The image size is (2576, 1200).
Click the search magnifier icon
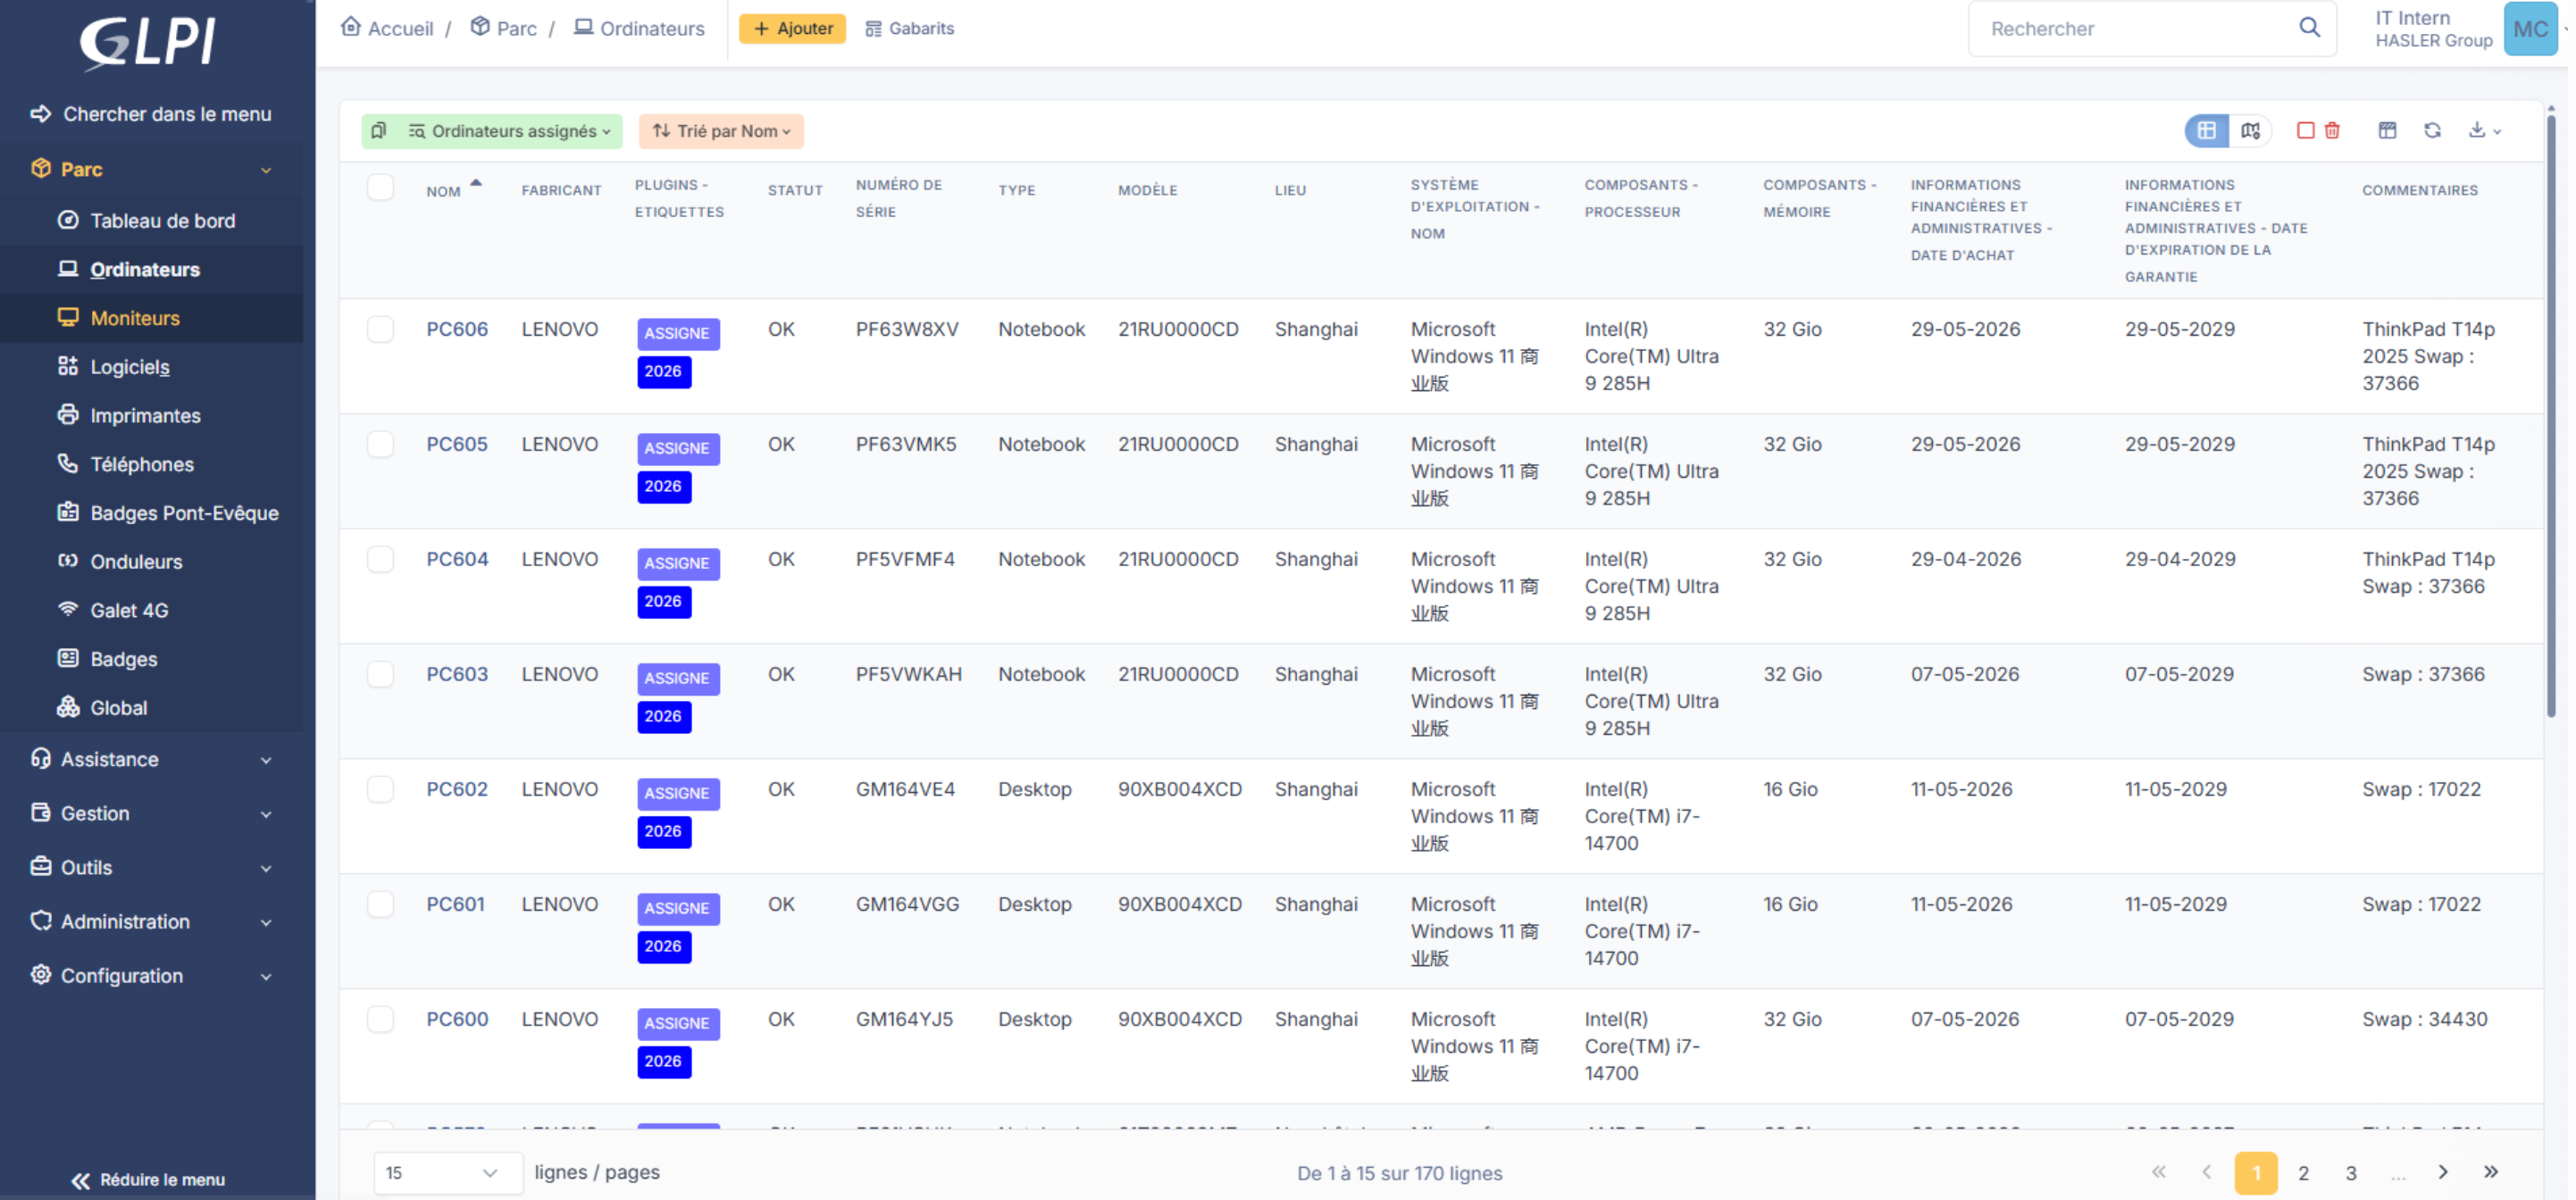[2308, 28]
